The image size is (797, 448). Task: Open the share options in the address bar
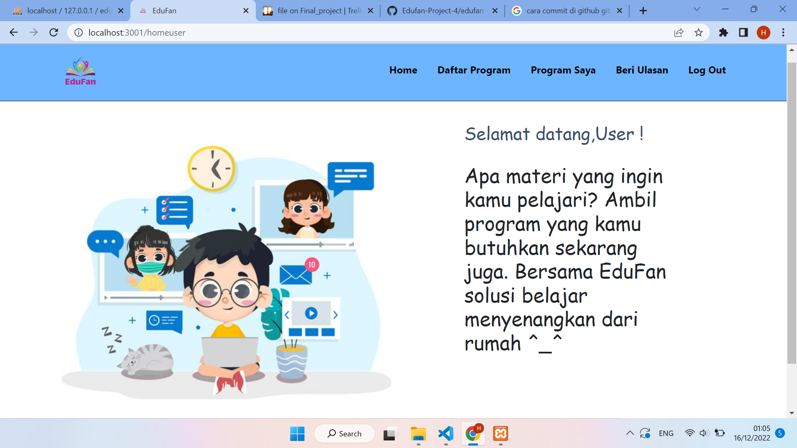click(x=679, y=32)
